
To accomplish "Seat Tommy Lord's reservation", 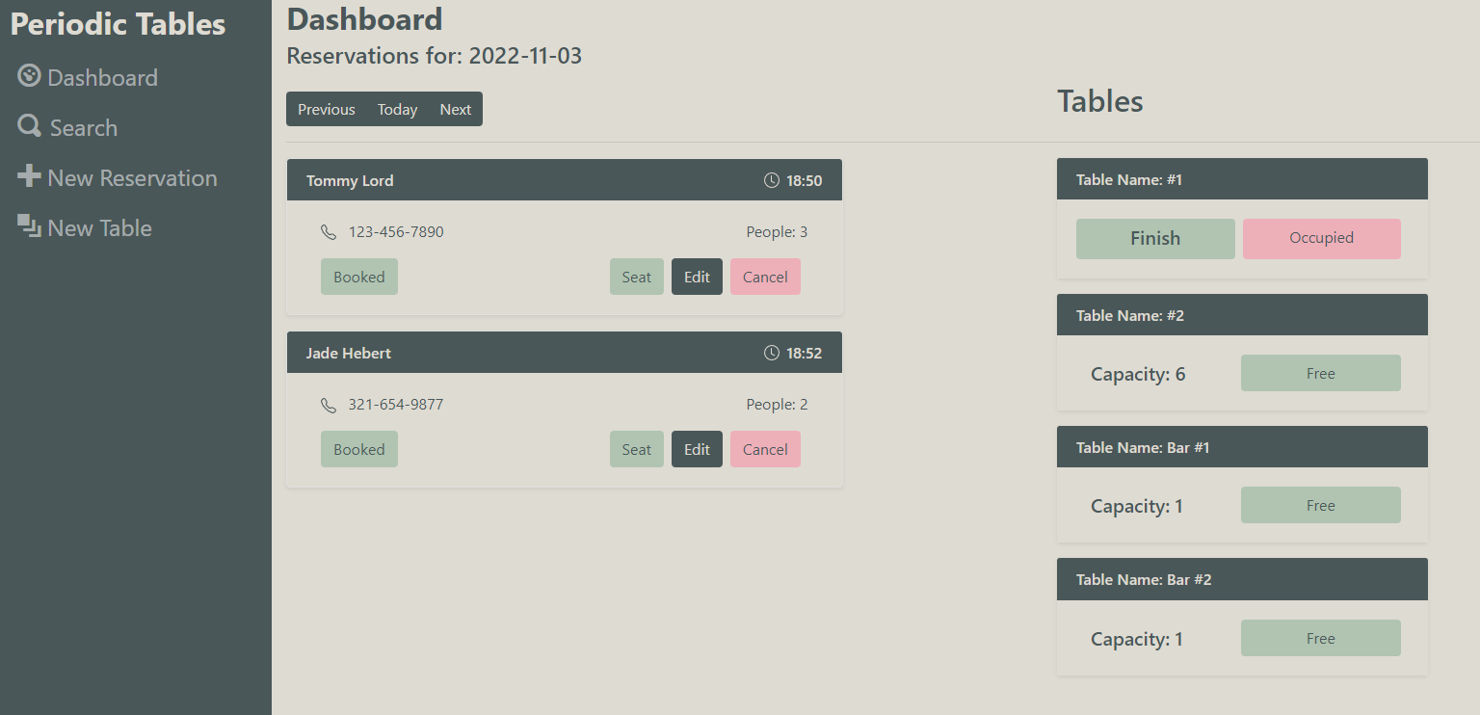I will (636, 277).
